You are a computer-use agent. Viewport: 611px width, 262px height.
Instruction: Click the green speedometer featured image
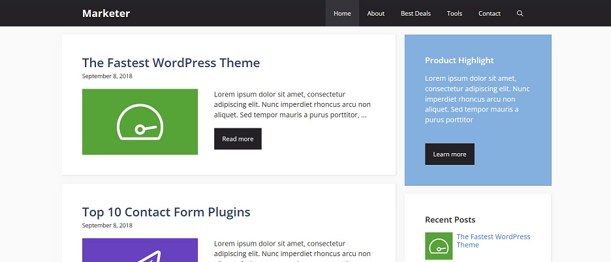point(140,122)
